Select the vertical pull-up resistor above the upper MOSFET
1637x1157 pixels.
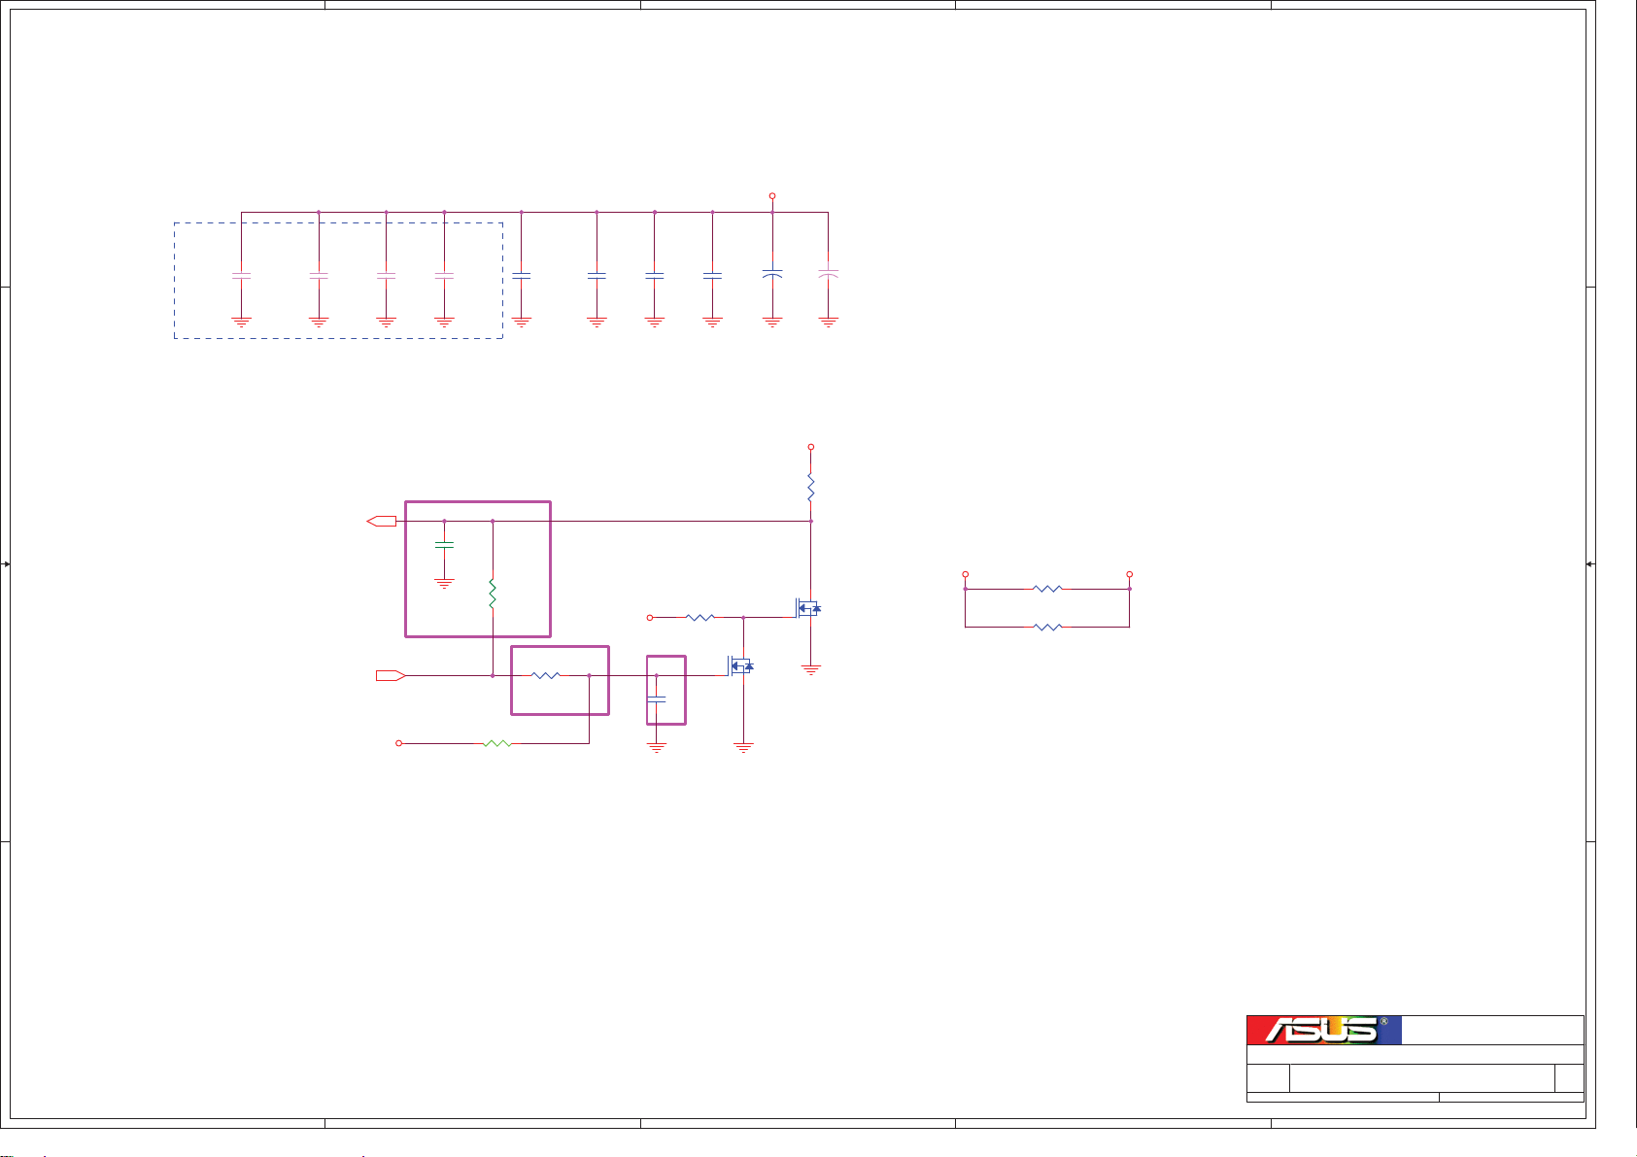(810, 488)
